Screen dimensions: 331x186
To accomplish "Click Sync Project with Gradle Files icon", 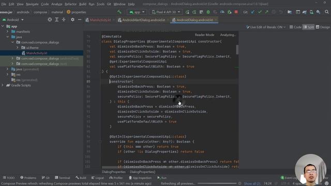I will pos(305,12).
